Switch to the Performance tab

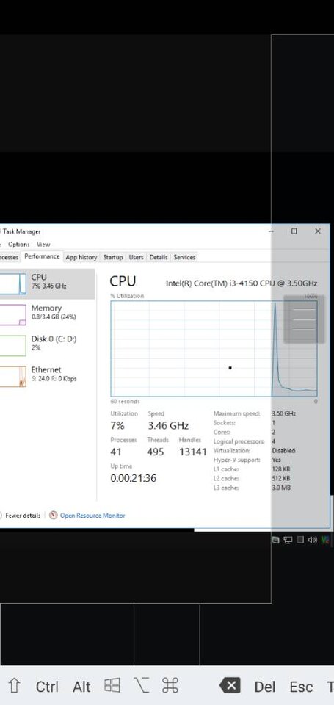pos(42,256)
